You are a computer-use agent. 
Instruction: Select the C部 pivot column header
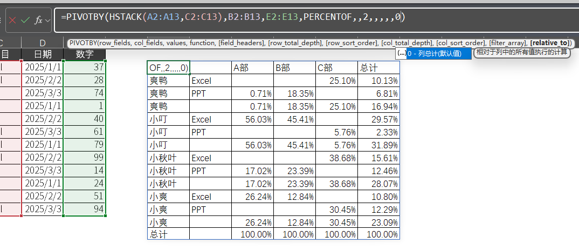337,67
